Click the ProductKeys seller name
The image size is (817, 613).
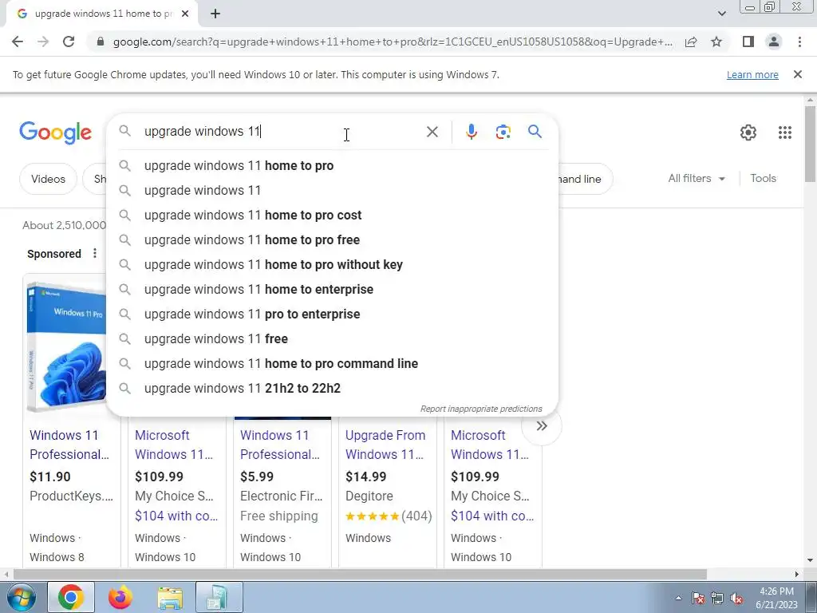pos(71,496)
